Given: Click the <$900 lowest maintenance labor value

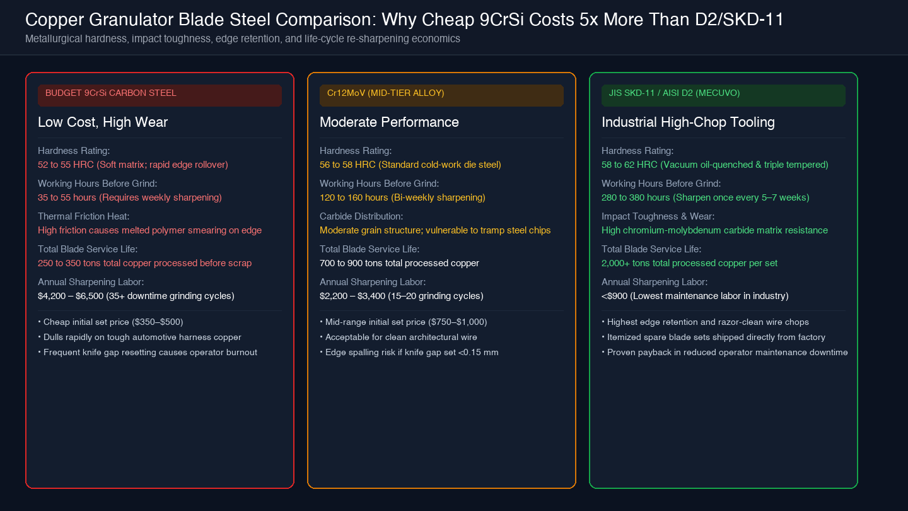Looking at the screenshot, I should pos(695,296).
